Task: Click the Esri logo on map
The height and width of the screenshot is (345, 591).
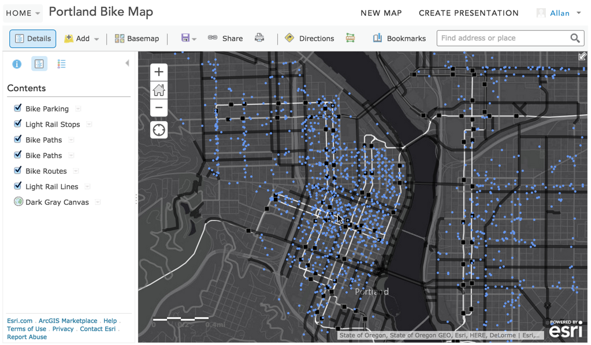Action: coord(566,329)
